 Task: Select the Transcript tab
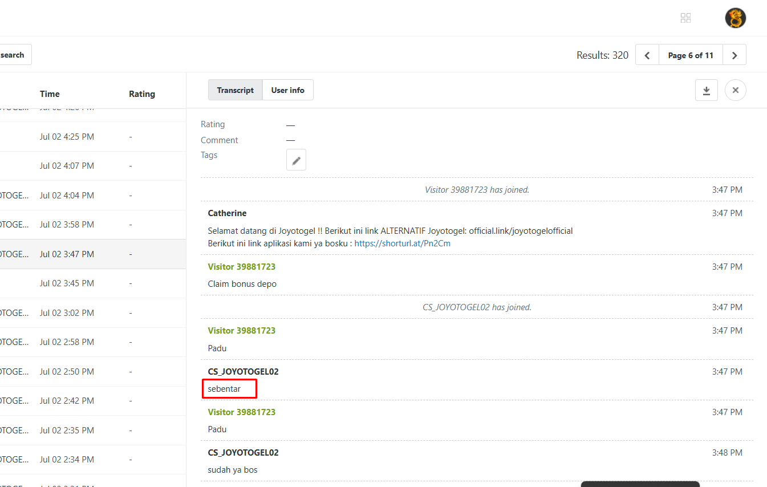(235, 90)
